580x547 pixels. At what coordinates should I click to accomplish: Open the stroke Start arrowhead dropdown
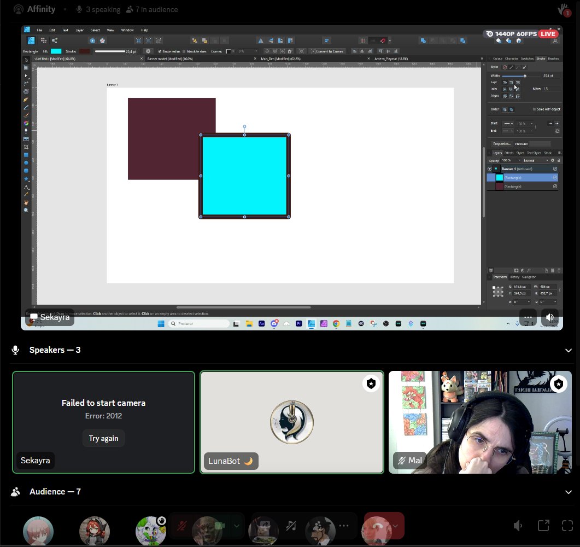508,124
